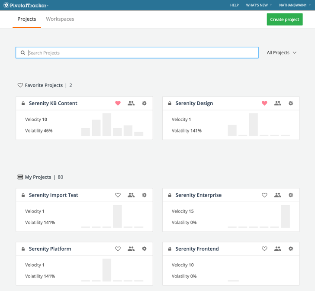Favorite the Serenity Platform project
Screen dimensions: 315x291
pyautogui.click(x=118, y=249)
